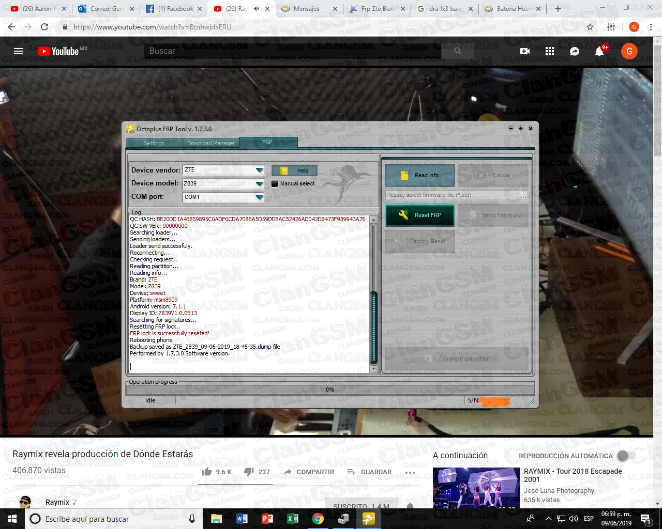Screen dimensions: 662x529
Task: Go back to the previous page
Action: [11, 27]
